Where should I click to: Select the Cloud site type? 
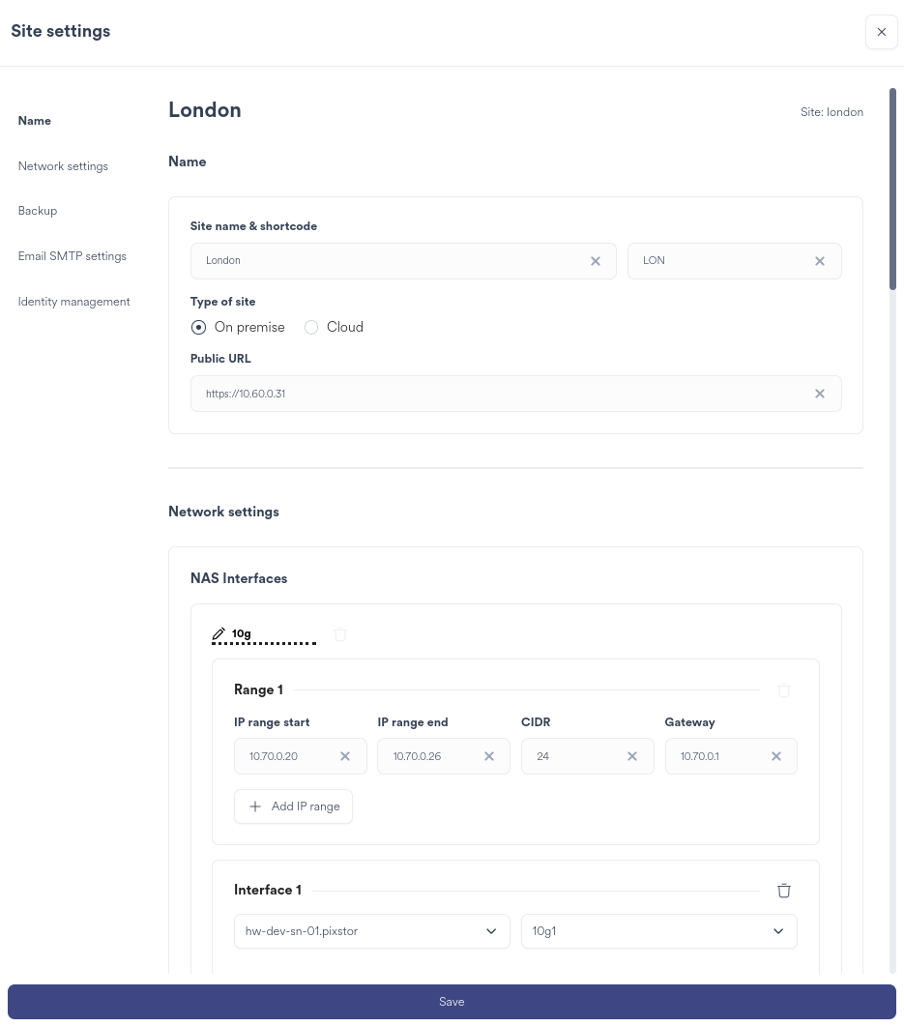point(311,327)
